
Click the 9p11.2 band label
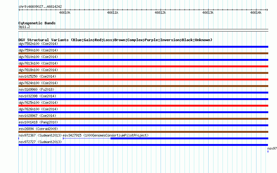24,27
